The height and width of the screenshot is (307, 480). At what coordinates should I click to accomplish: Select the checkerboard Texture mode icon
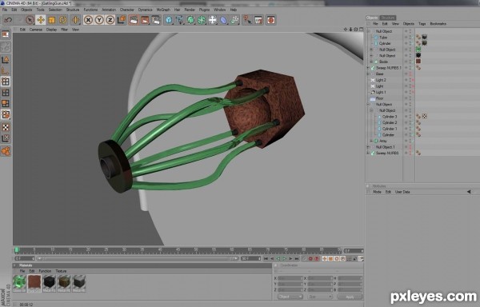click(x=6, y=127)
